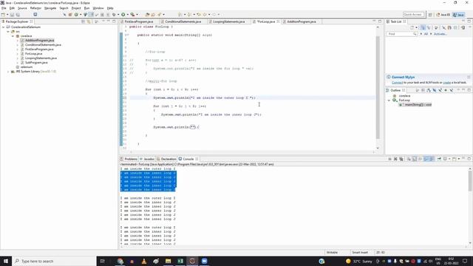Click the Open Type toolbar icon
This screenshot has height=266, width=473.
[x=147, y=15]
